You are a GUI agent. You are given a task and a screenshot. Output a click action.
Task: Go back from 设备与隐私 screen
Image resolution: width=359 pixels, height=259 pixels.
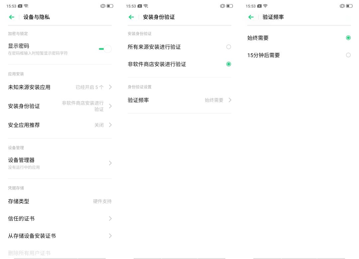pos(11,17)
